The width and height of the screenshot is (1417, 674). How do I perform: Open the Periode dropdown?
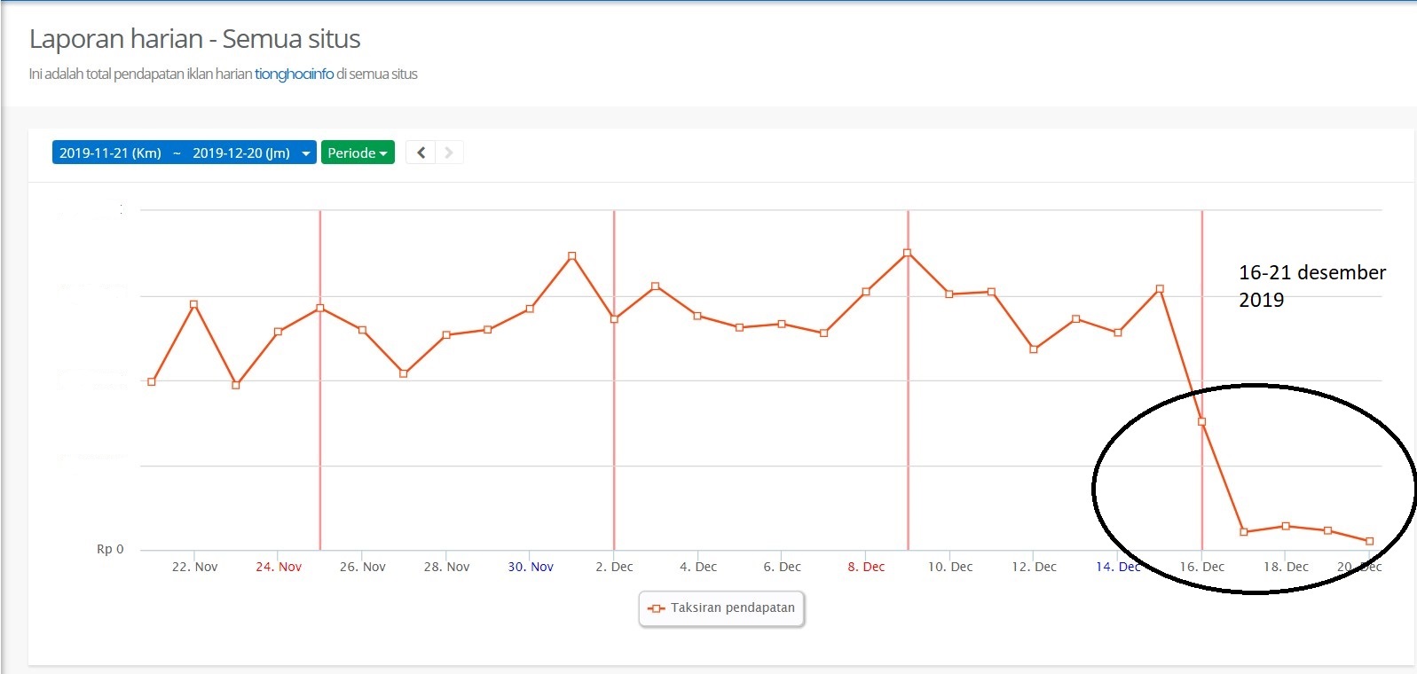(x=357, y=153)
